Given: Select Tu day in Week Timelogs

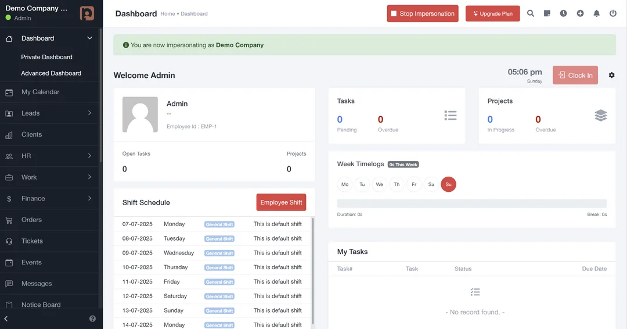Looking at the screenshot, I should coord(362,184).
